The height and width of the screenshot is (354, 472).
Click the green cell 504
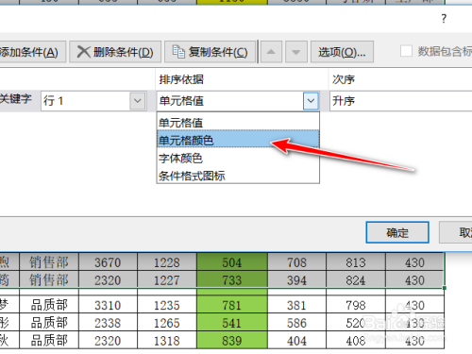232,261
